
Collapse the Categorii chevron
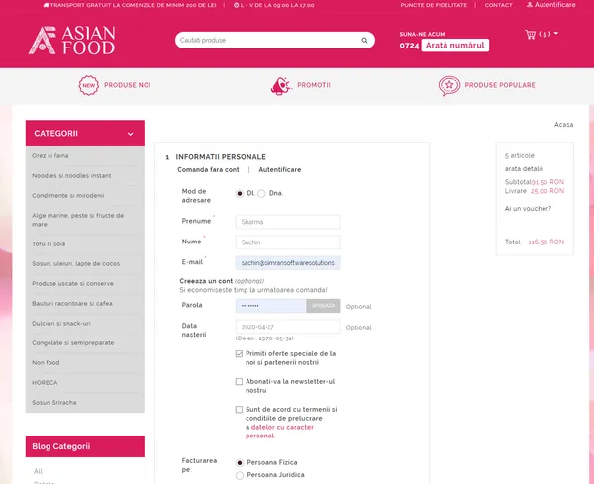131,134
